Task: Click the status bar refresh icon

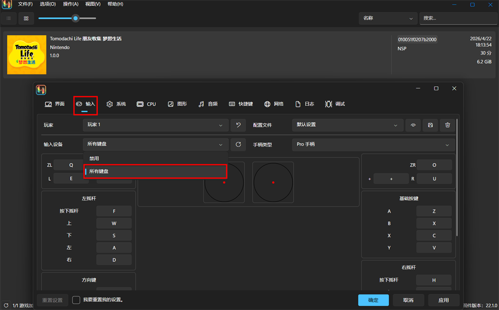Action: [6, 305]
